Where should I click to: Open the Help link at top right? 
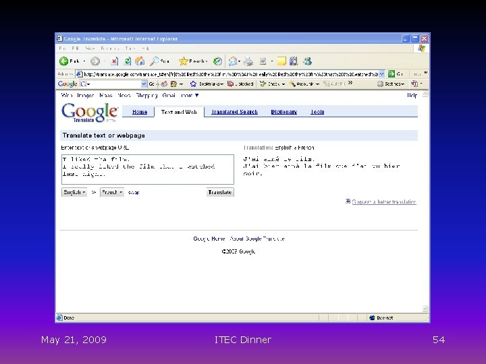412,95
